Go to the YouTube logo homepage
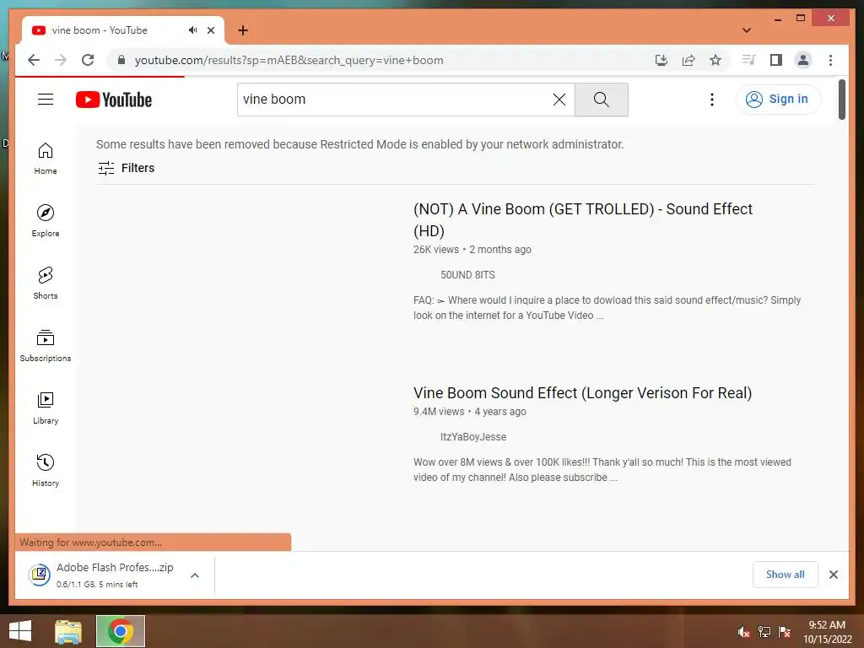The height and width of the screenshot is (648, 864). 114,100
